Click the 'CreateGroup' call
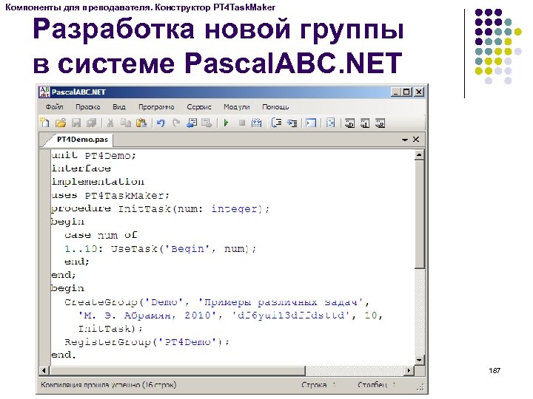 click(101, 302)
